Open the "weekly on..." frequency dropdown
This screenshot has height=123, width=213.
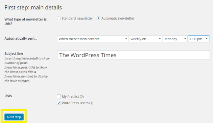[145, 39]
